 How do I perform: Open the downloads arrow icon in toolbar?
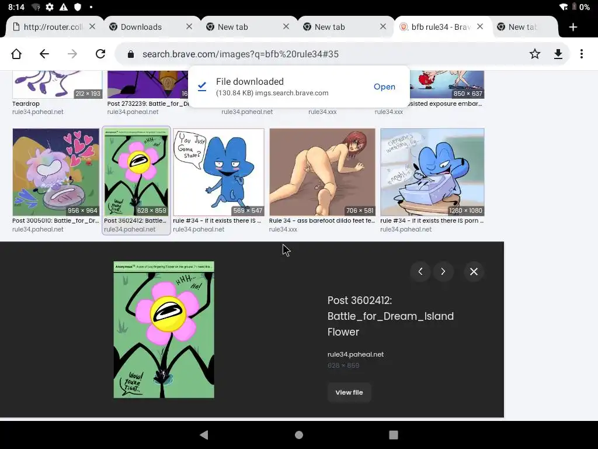click(x=558, y=54)
